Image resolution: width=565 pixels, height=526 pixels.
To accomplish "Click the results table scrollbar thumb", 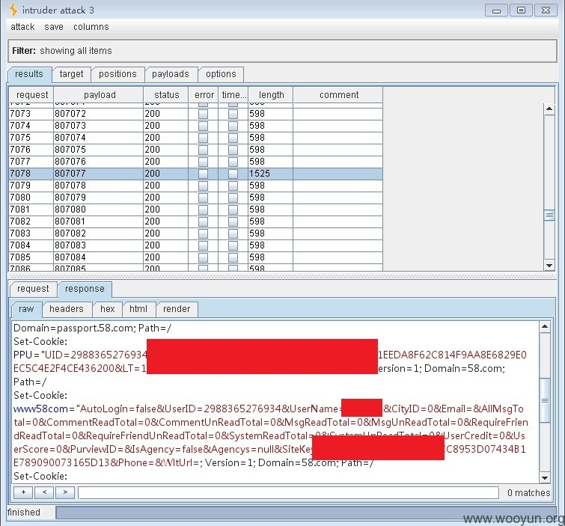I will tap(549, 215).
